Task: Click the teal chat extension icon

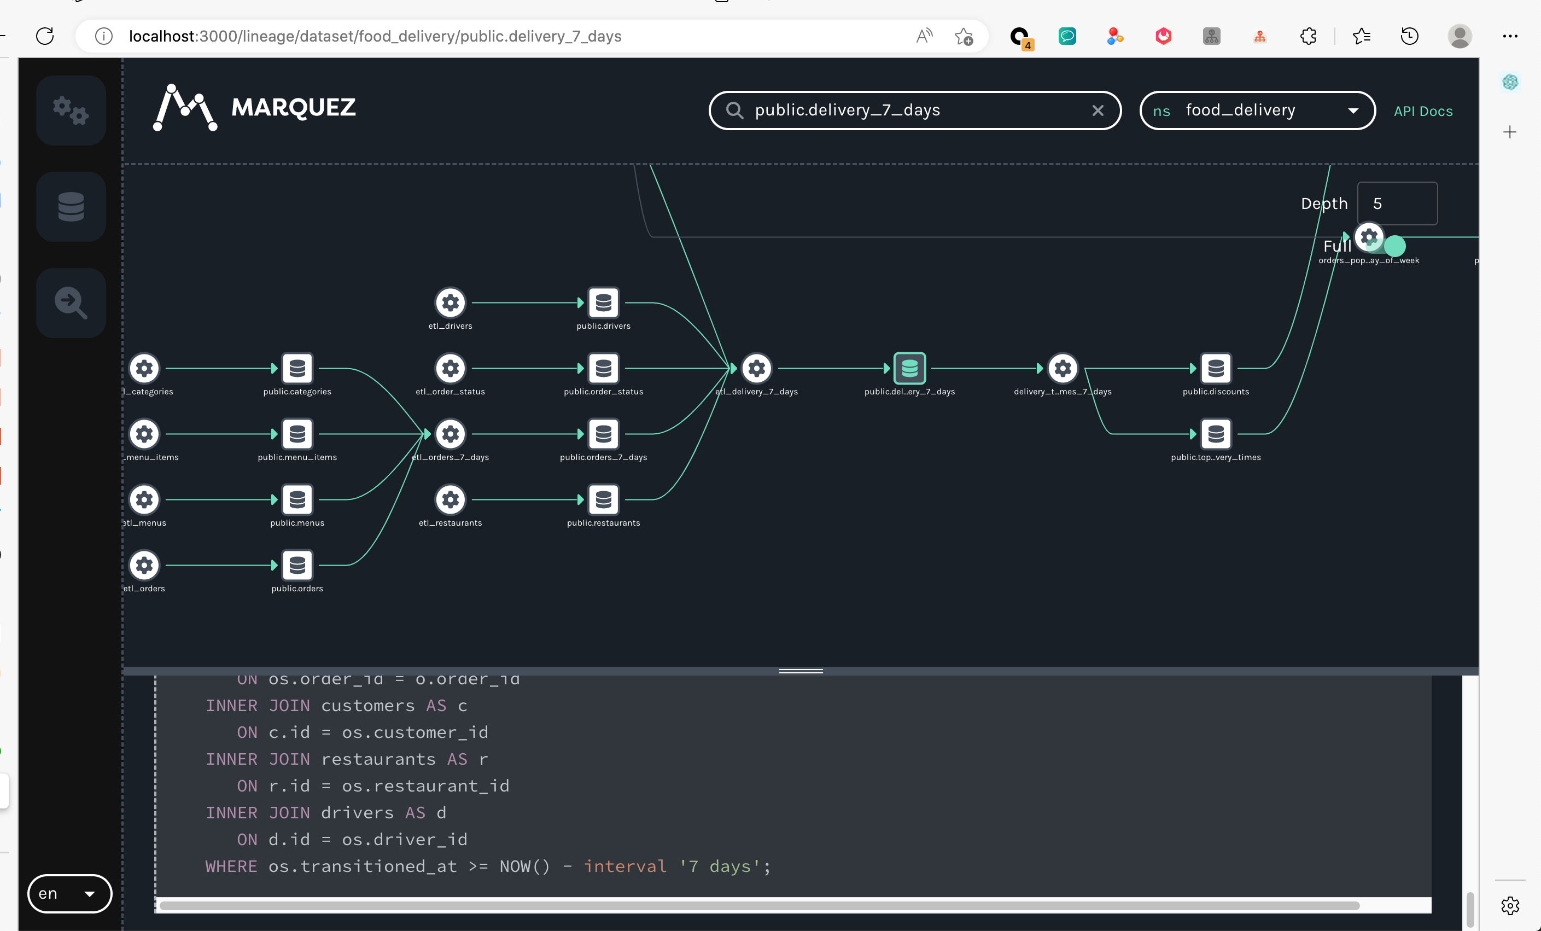Action: point(1067,36)
